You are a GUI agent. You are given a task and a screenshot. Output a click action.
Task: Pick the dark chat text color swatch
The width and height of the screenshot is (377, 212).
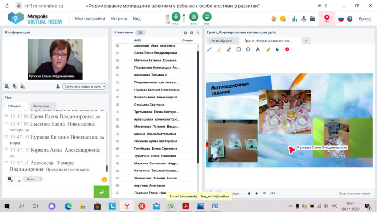pyautogui.click(x=9, y=179)
